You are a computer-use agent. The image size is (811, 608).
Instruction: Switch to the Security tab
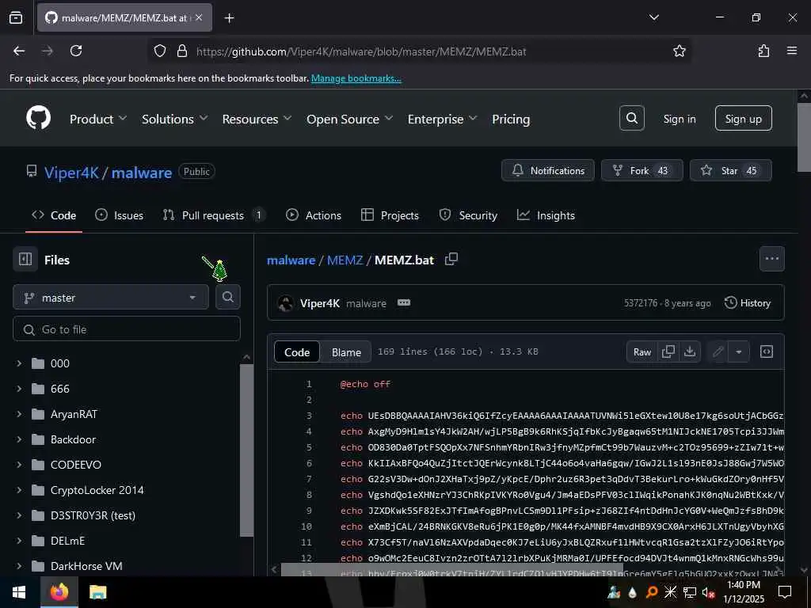point(467,215)
